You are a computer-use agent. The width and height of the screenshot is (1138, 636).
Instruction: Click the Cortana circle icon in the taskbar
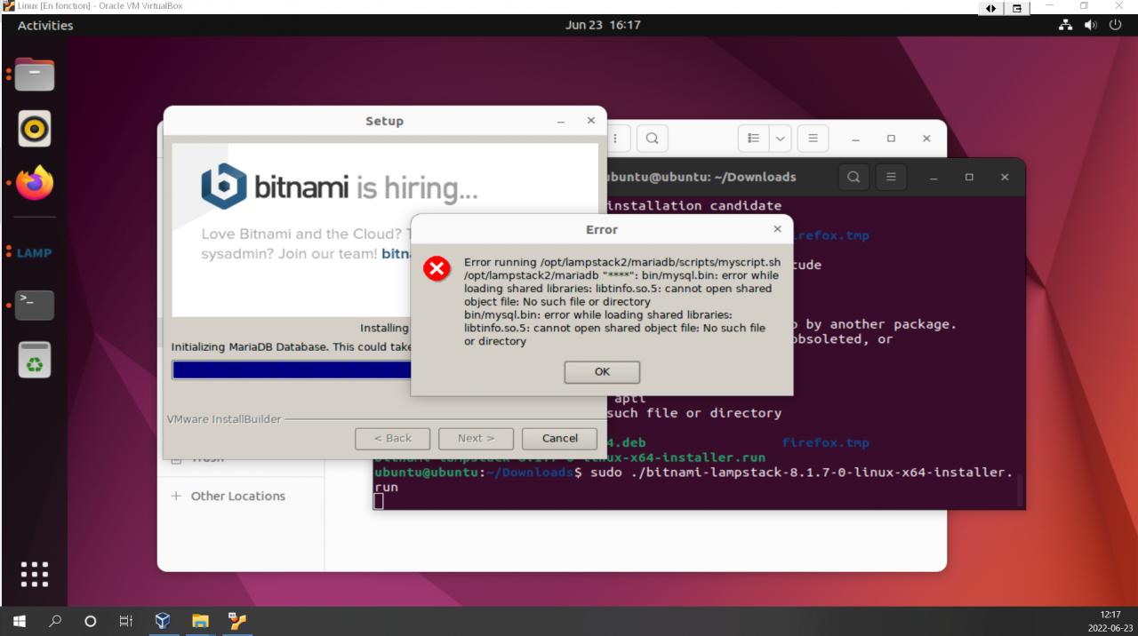point(90,621)
